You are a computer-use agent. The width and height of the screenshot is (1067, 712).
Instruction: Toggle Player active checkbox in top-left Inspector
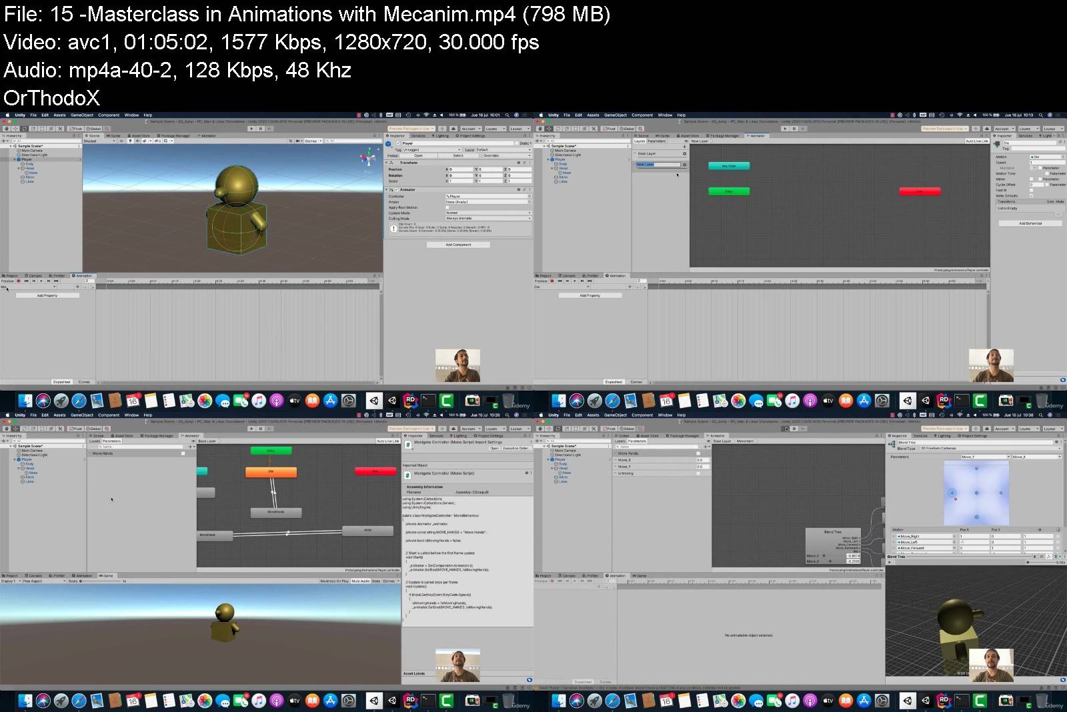[x=398, y=143]
